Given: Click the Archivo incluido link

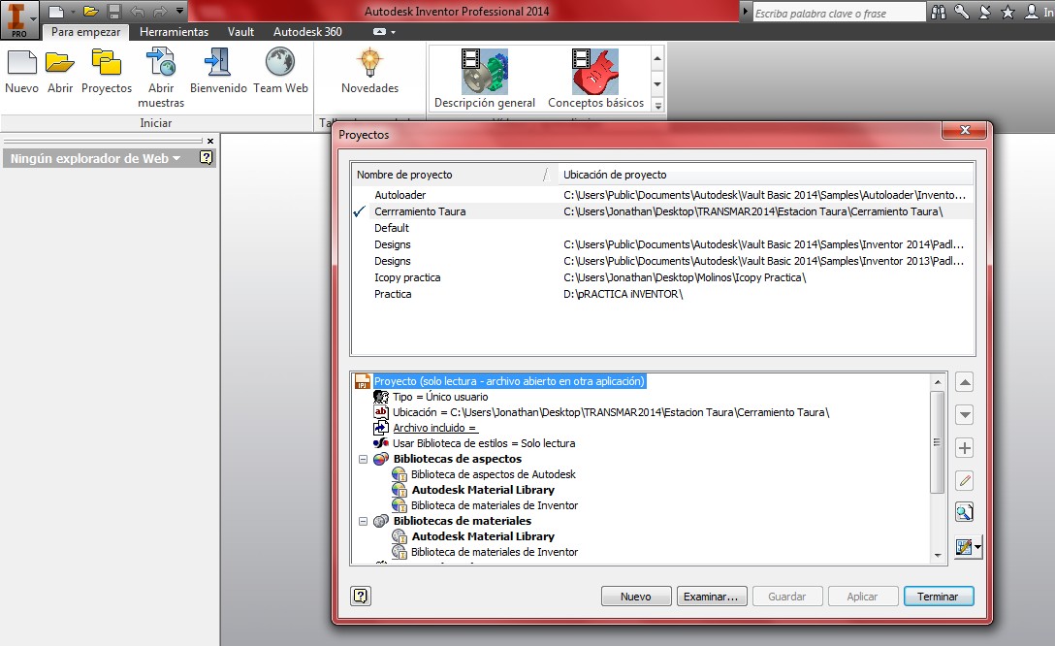Looking at the screenshot, I should pyautogui.click(x=434, y=428).
